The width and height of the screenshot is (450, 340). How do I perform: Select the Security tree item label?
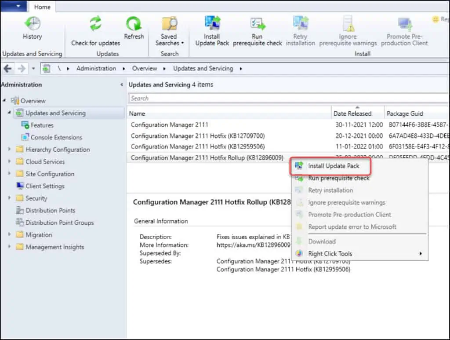pos(36,198)
